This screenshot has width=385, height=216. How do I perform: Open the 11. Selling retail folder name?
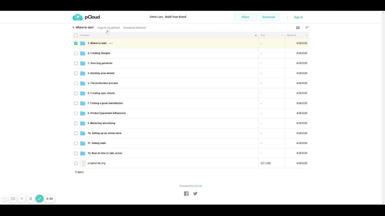(x=97, y=143)
